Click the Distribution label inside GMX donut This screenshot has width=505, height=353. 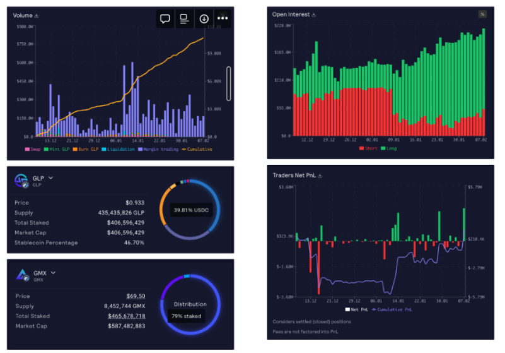[x=190, y=304]
